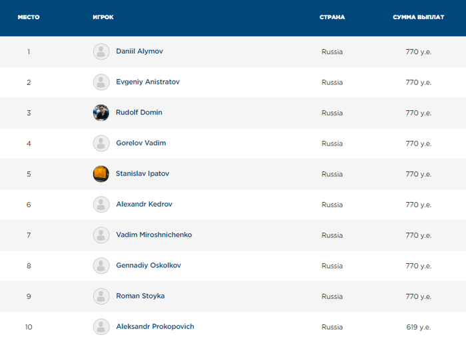Screen dimensions: 466x339
Task: Click Vadim Miroshnichenko's default avatar icon
Action: coord(101,235)
